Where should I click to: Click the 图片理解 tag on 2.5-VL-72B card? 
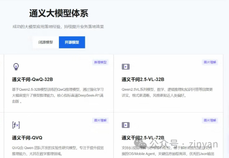210,120
